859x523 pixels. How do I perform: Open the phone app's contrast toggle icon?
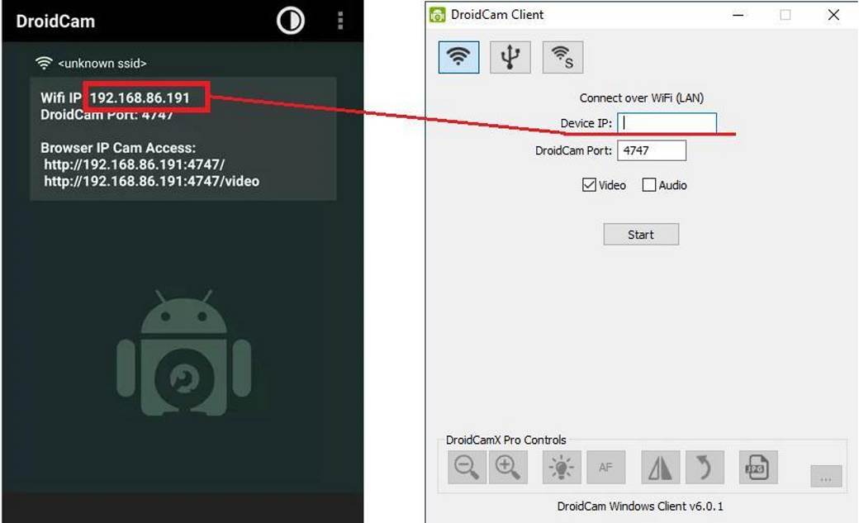tap(291, 21)
